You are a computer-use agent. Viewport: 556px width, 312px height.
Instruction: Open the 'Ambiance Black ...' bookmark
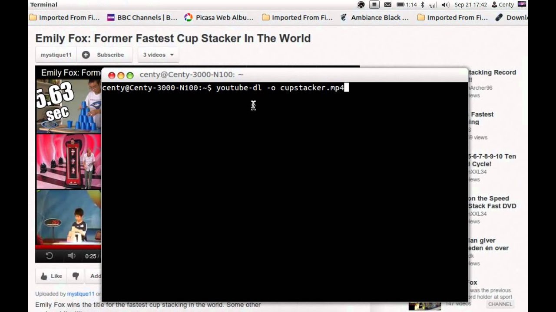[x=374, y=18]
